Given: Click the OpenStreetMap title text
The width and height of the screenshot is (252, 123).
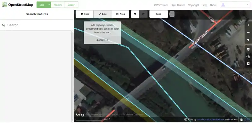Looking at the screenshot, I should click(20, 5).
